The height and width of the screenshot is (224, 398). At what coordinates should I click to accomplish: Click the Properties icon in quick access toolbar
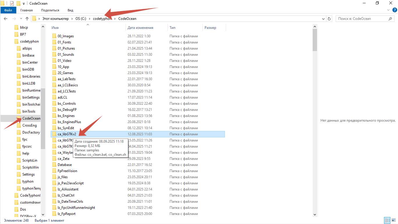pyautogui.click(x=12, y=3)
